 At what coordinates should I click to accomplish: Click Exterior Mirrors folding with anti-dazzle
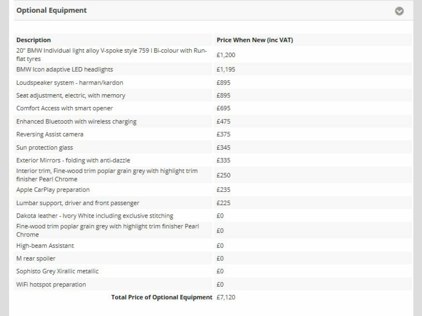point(73,160)
